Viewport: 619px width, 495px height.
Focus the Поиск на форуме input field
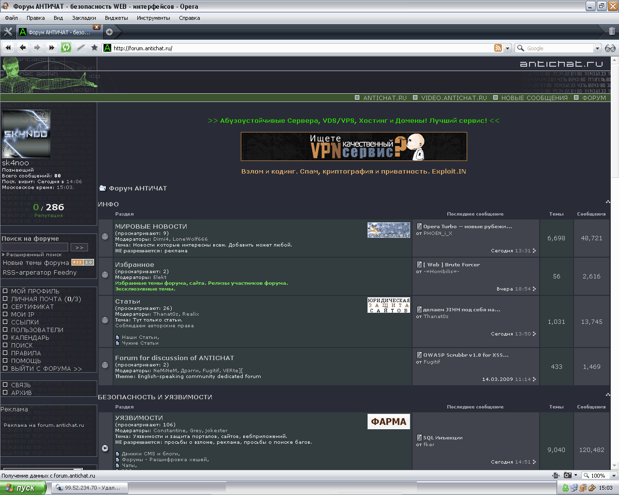[35, 247]
